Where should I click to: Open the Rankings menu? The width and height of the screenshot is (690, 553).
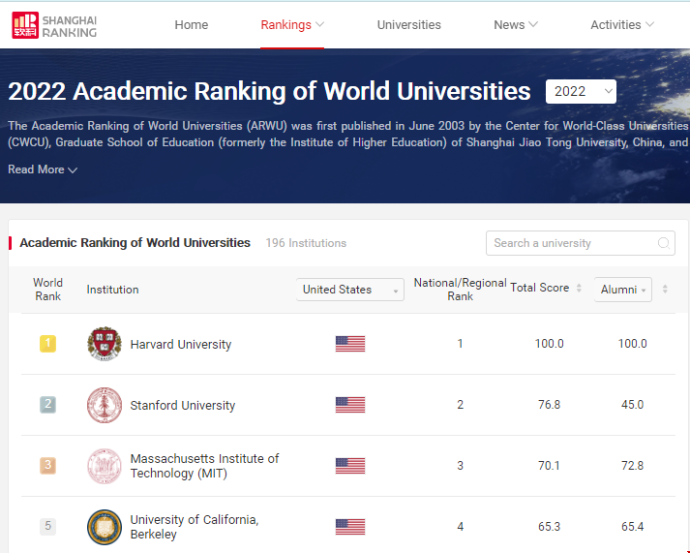click(292, 25)
